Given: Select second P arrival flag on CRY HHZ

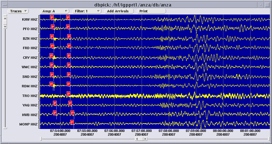Looking at the screenshot, I should pyautogui.click(x=69, y=56).
